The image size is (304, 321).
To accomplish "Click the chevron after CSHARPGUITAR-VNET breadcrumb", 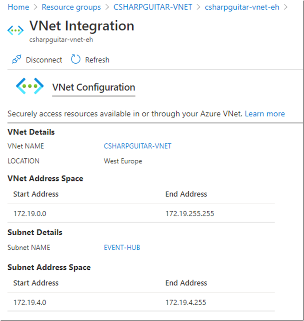I will tap(198, 7).
